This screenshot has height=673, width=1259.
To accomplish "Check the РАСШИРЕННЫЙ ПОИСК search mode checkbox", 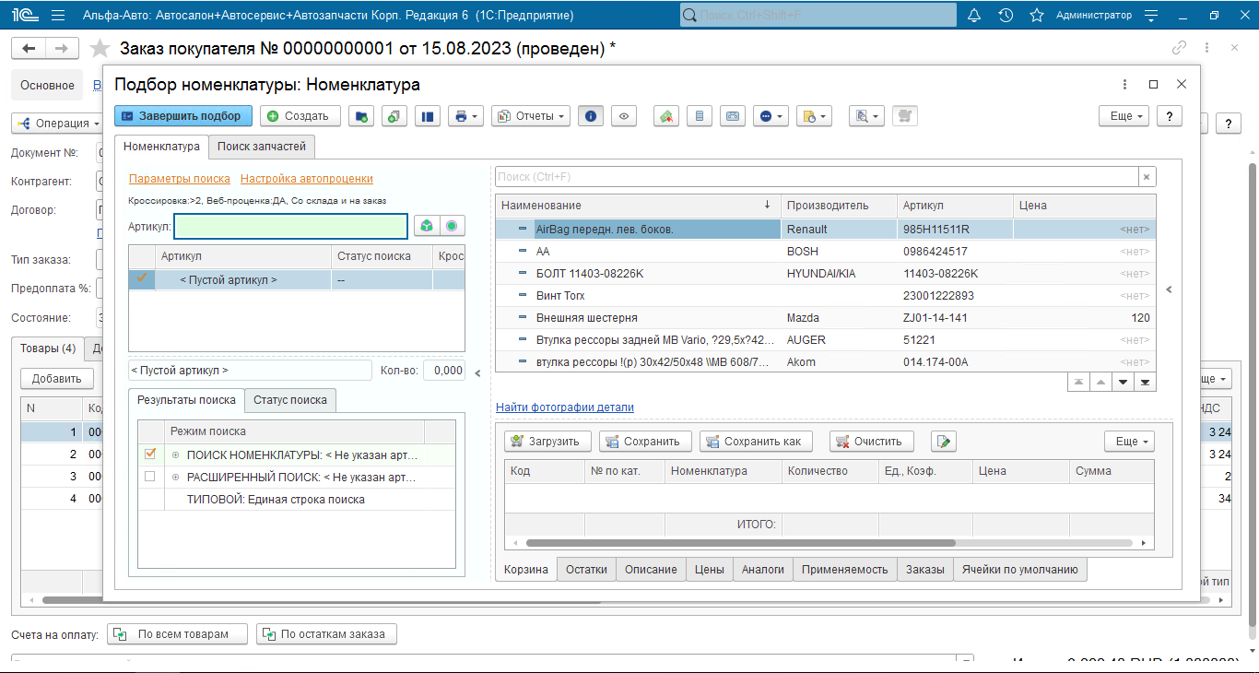I will click(x=150, y=477).
